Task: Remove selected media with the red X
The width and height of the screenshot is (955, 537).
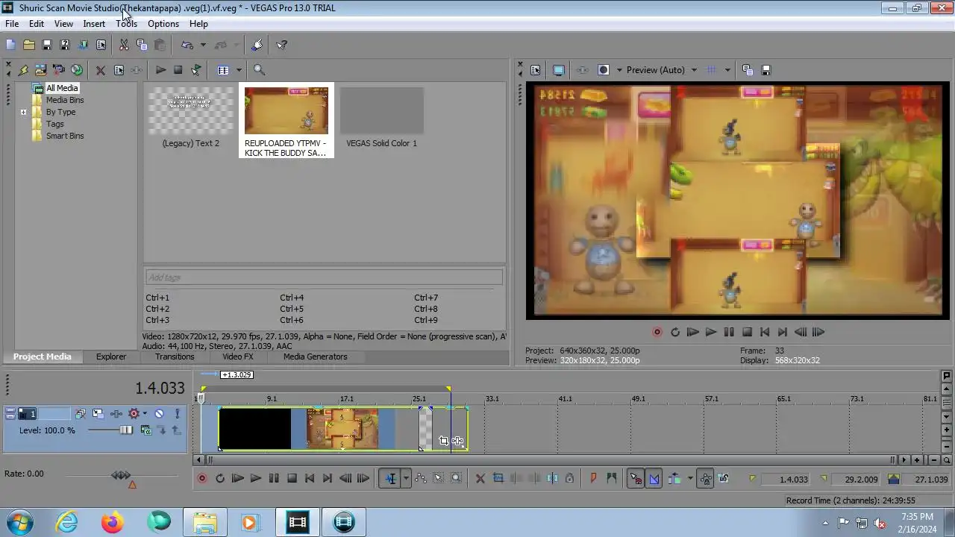Action: pyautogui.click(x=101, y=70)
